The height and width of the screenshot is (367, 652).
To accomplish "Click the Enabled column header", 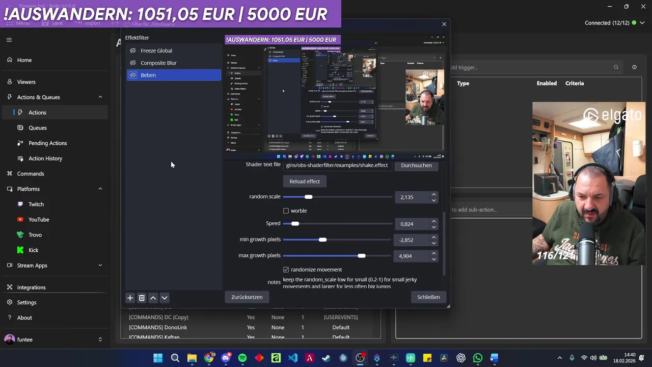I will pos(547,83).
